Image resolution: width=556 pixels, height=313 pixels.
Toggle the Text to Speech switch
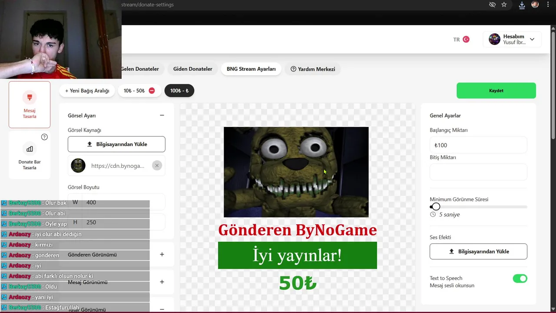(520, 278)
